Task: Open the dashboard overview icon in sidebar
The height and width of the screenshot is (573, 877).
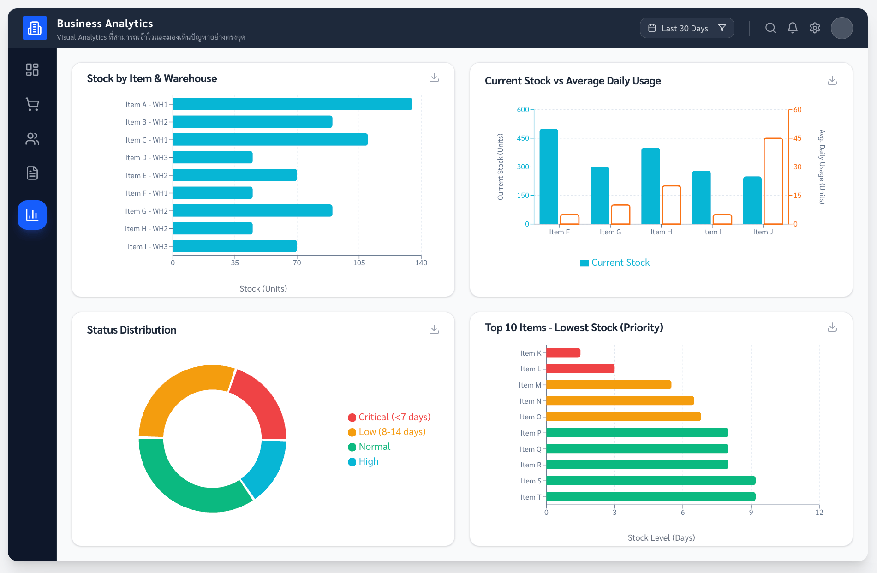Action: [x=32, y=69]
